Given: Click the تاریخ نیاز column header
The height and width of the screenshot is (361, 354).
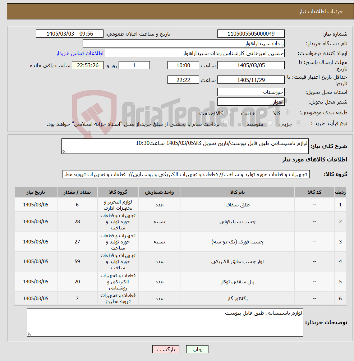Looking at the screenshot, I should coord(36,192).
